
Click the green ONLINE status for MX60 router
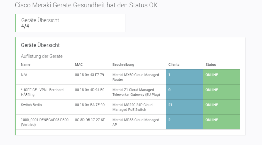pyautogui.click(x=221, y=77)
